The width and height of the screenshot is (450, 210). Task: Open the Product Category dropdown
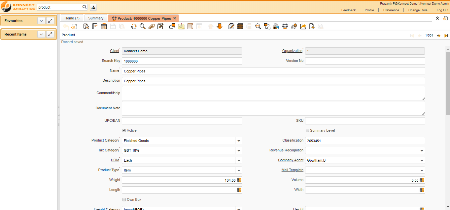click(239, 140)
